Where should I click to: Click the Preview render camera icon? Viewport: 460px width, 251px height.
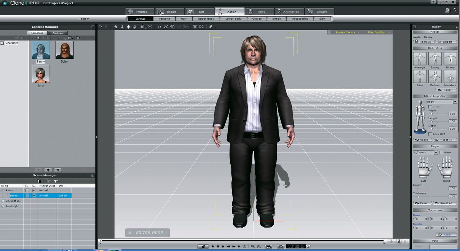195,27
